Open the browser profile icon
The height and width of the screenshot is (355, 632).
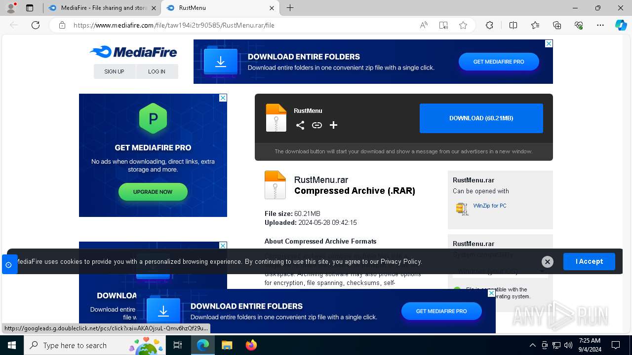click(11, 8)
